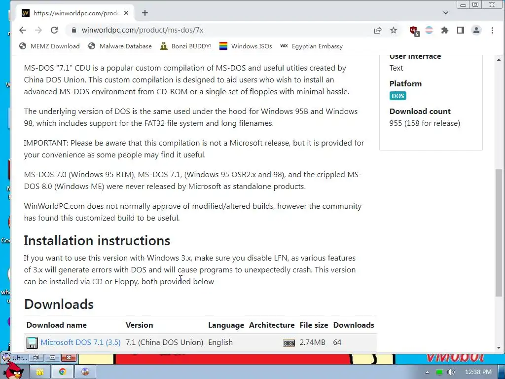Click the 12:38 PM clock

478,372
